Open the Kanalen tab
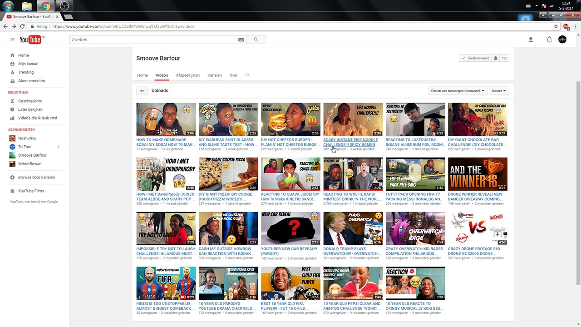This screenshot has width=581, height=327. pos(215,75)
